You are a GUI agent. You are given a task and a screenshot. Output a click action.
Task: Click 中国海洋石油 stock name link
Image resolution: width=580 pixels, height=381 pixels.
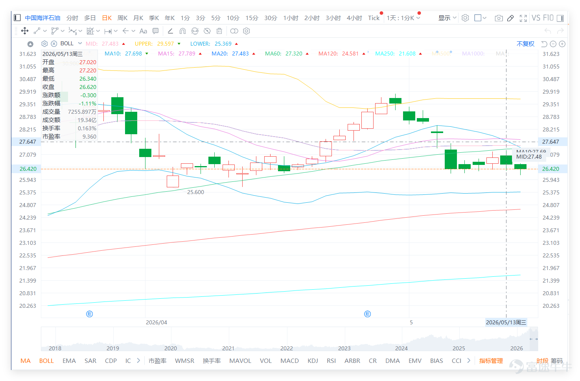pyautogui.click(x=42, y=18)
